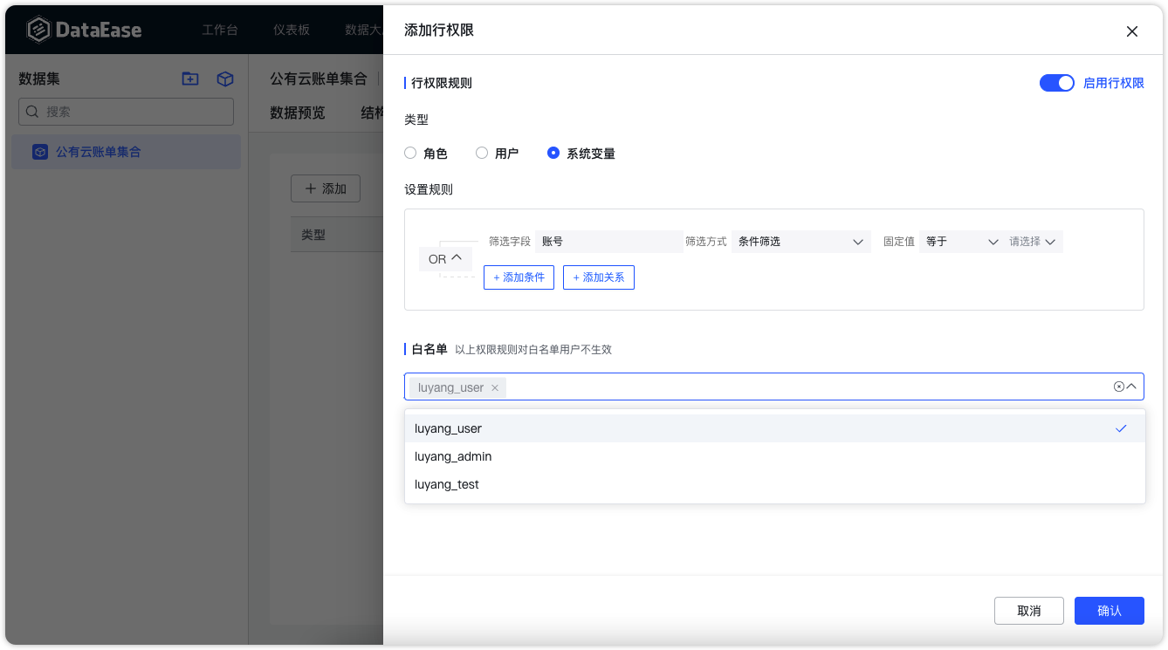Focus the dataset 搜索 input box

[x=127, y=112]
